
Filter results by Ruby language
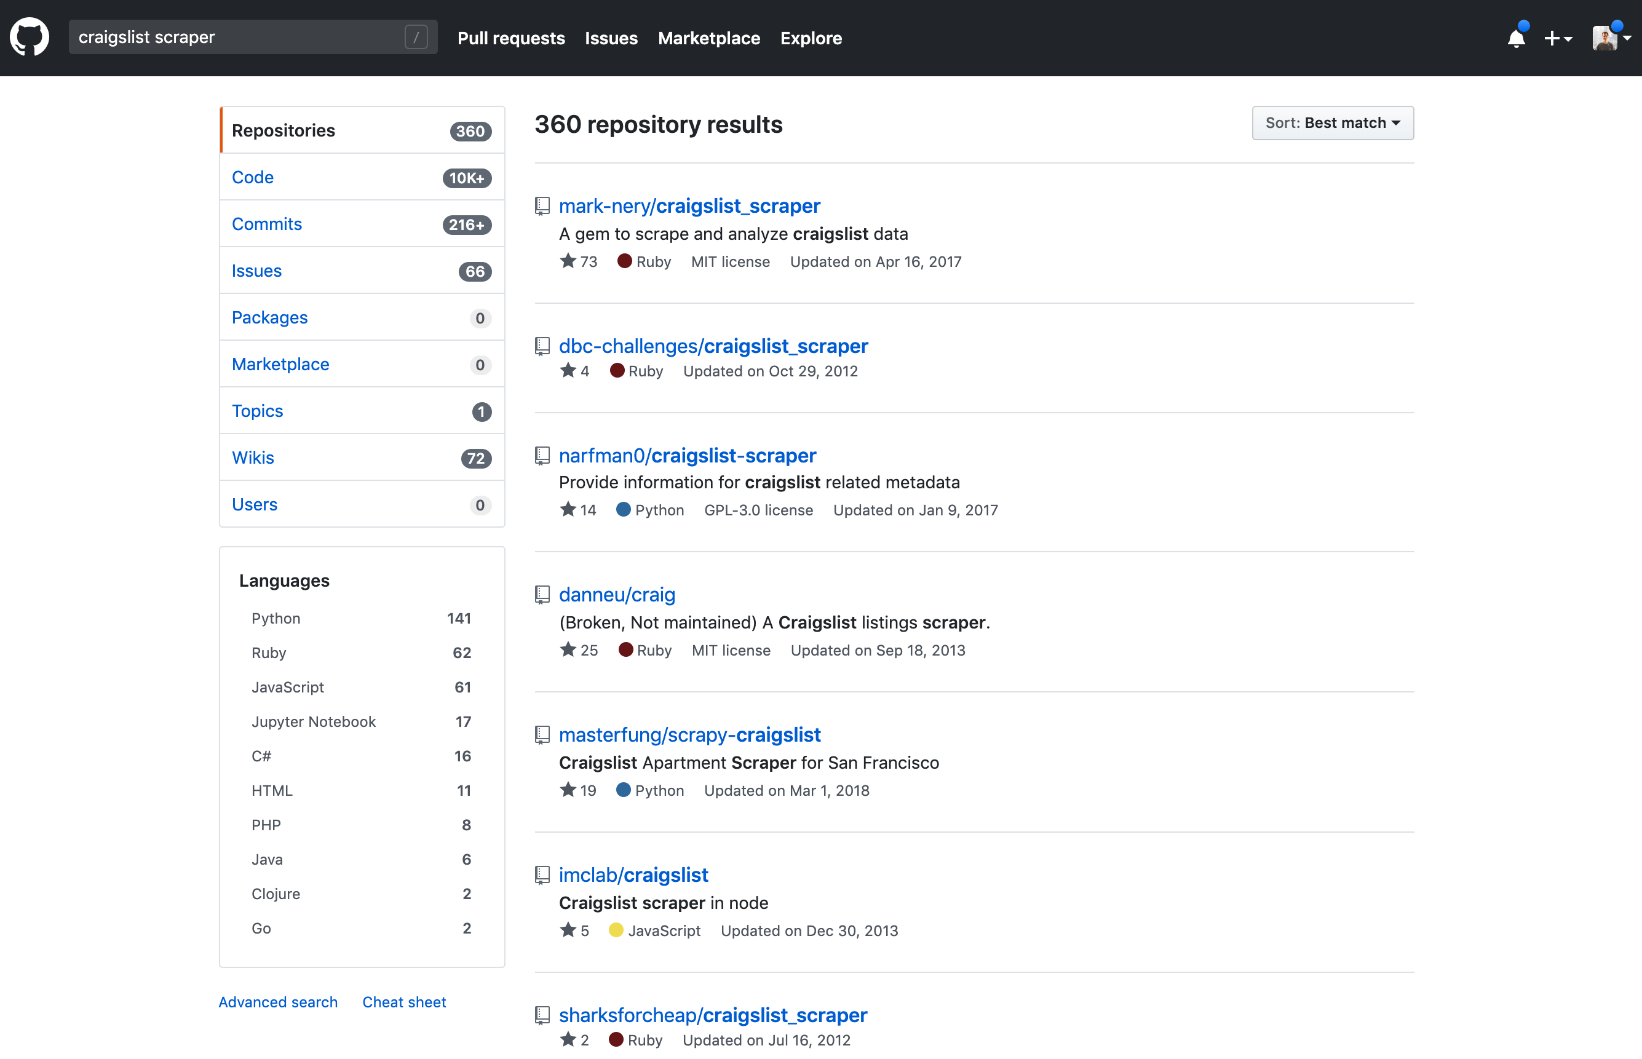362,652
